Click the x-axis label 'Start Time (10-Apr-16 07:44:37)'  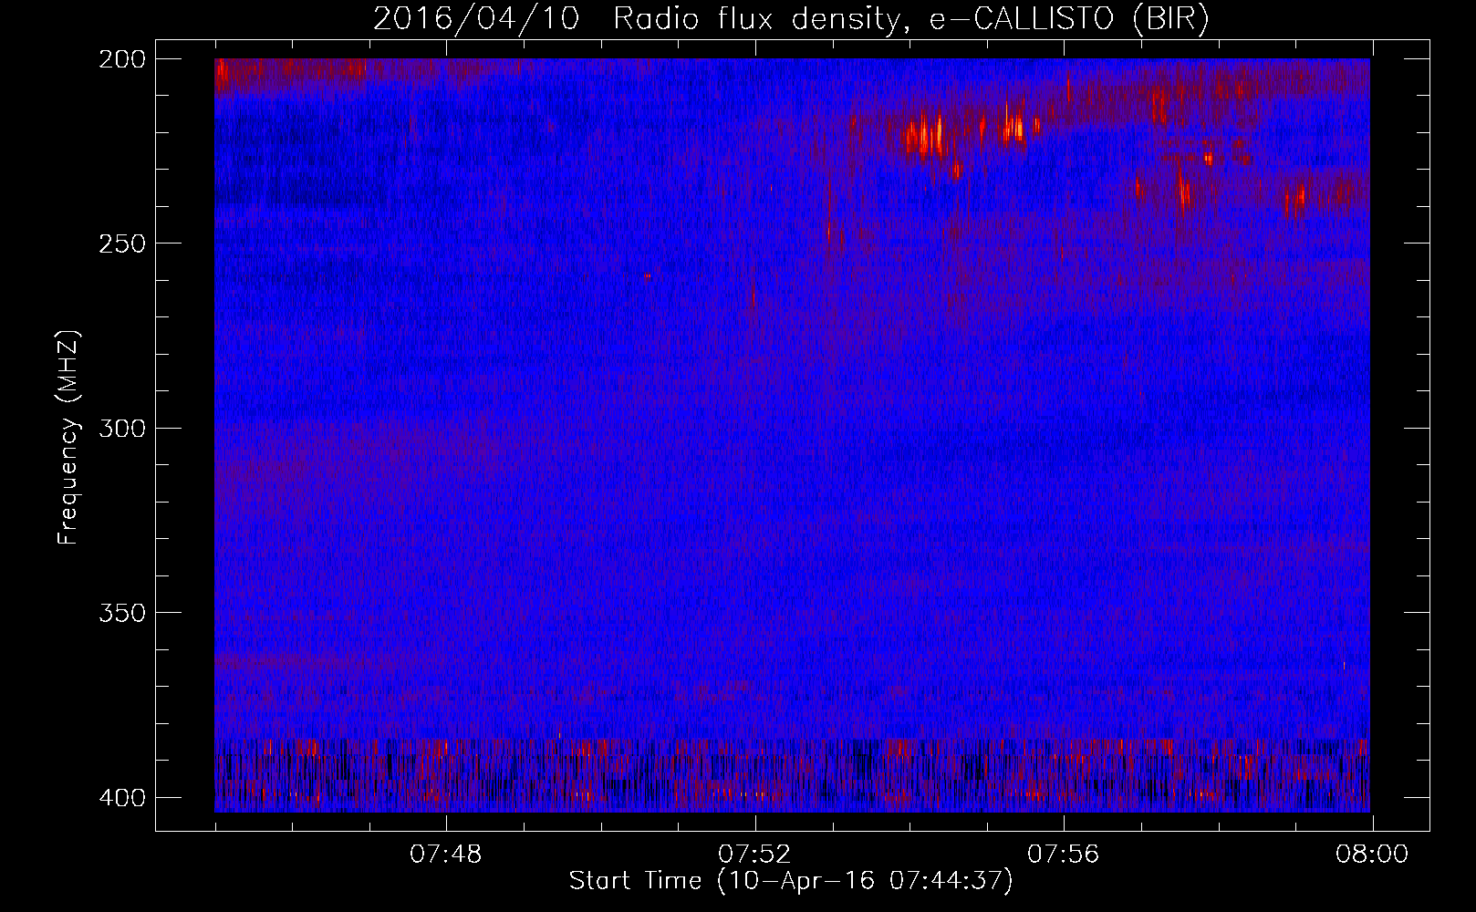click(x=791, y=881)
